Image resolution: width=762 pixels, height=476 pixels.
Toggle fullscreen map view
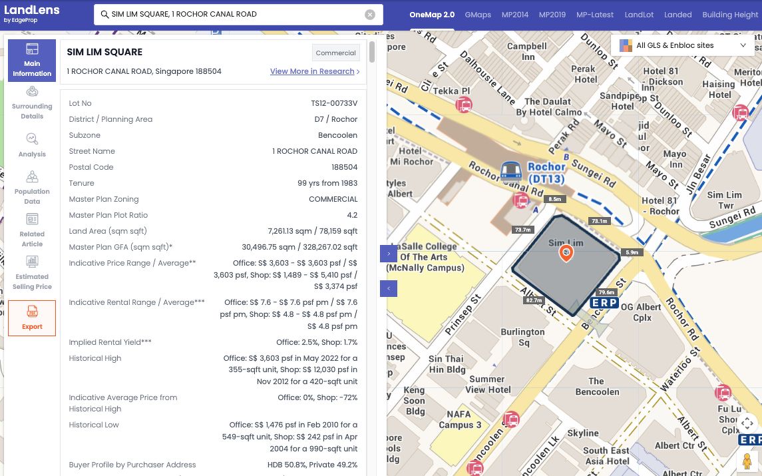click(747, 423)
